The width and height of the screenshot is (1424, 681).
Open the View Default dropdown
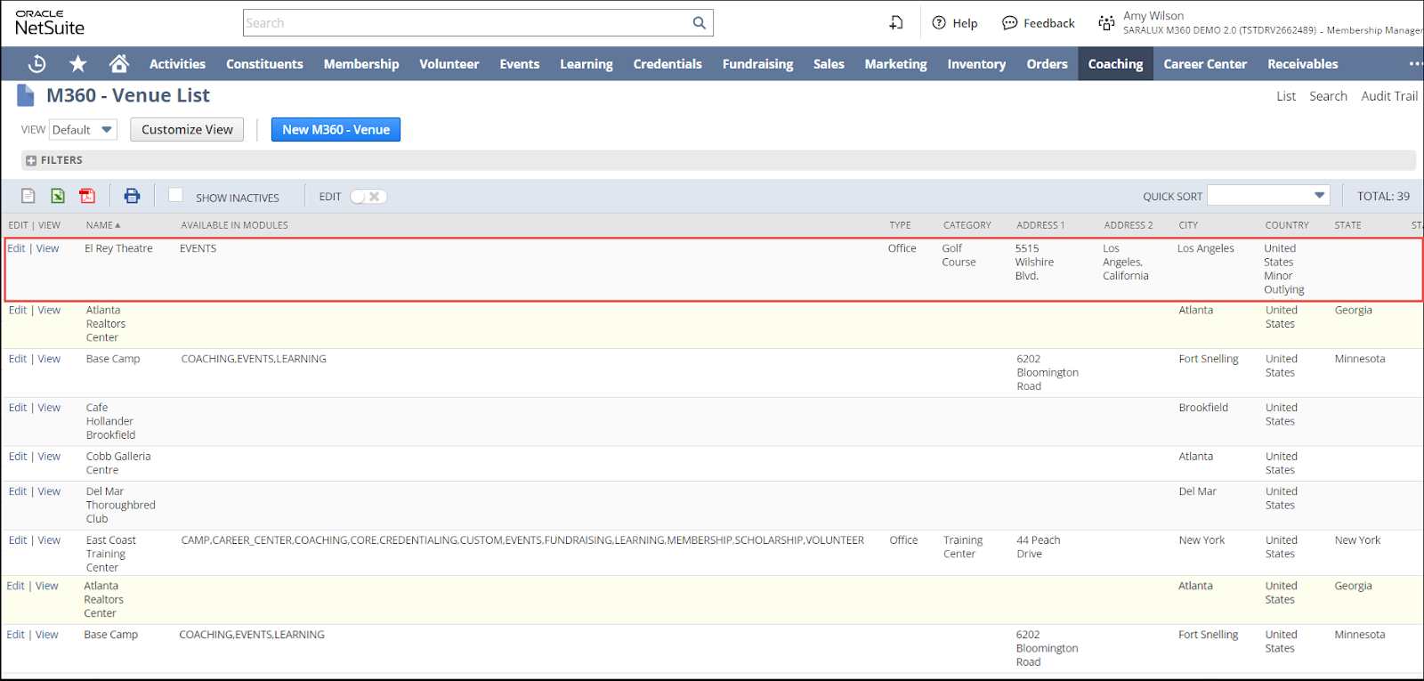pos(83,130)
